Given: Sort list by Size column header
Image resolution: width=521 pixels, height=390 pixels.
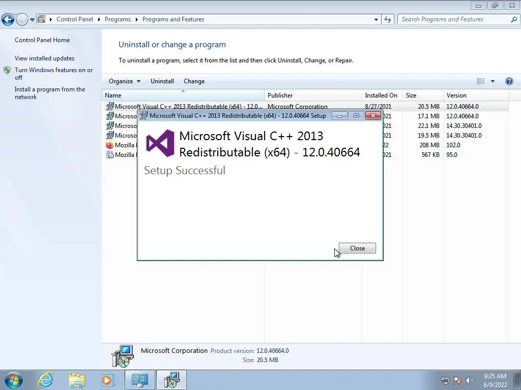Looking at the screenshot, I should coord(423,95).
